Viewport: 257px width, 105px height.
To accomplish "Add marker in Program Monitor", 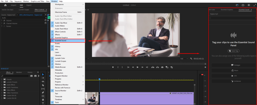I will (113, 67).
